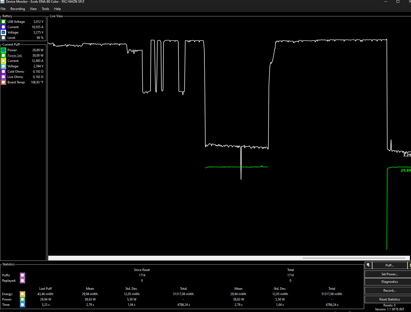
Task: Tick the Live Ohms checkbox
Action: pyautogui.click(x=3, y=77)
